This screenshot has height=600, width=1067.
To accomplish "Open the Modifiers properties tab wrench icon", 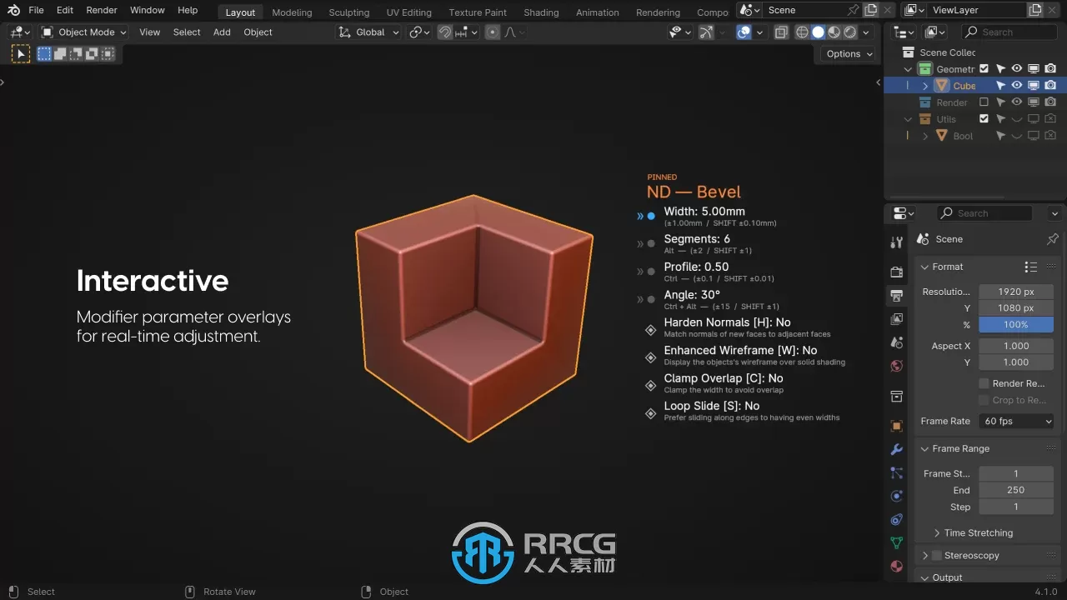I will (x=897, y=449).
